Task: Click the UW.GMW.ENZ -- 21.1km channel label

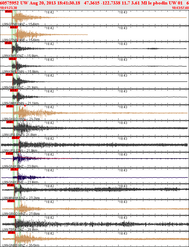Action: (x=20, y=87)
